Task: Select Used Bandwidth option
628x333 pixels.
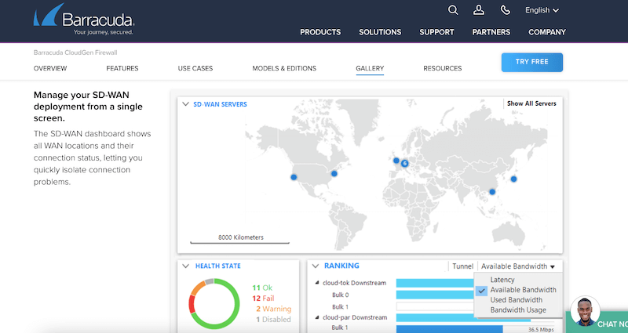Action: [517, 300]
